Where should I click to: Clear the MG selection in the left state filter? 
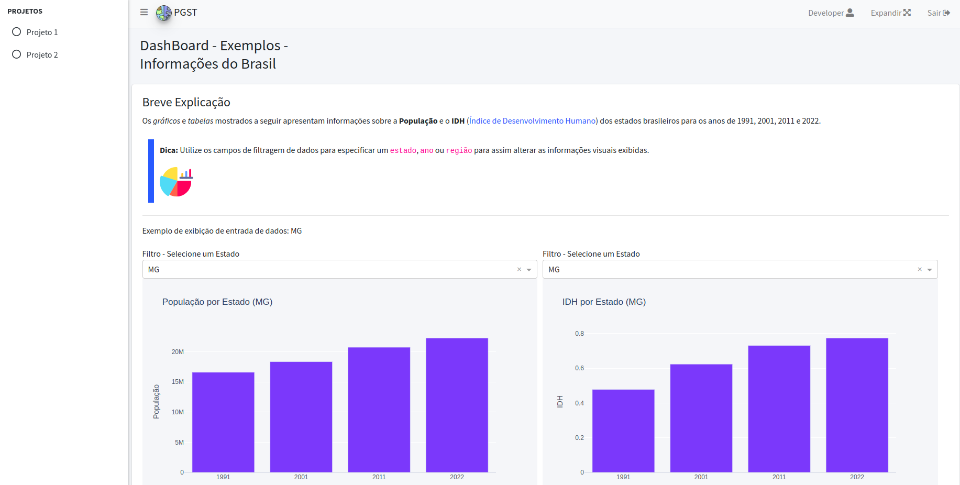tap(519, 269)
